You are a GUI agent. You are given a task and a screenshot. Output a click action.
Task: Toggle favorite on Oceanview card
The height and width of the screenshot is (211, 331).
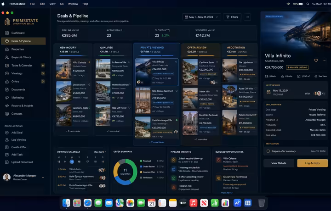[x=89, y=85]
